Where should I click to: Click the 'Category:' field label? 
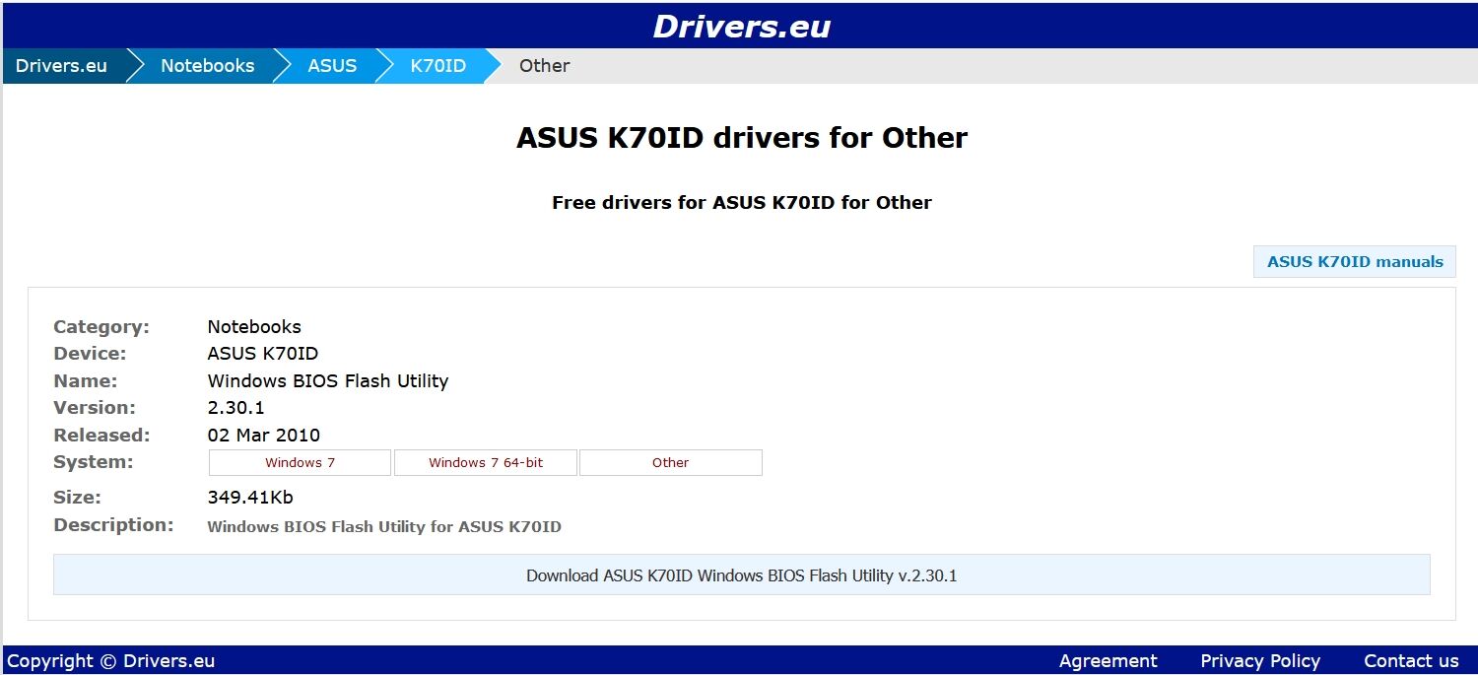(101, 326)
